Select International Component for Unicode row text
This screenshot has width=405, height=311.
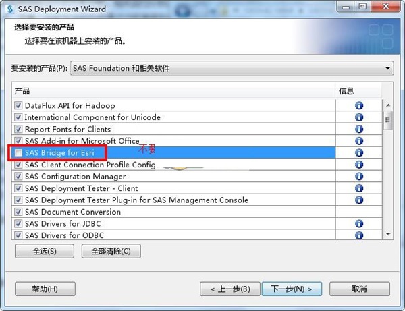[92, 117]
